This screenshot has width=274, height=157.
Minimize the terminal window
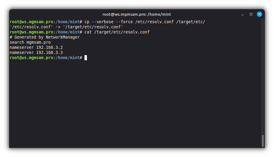pyautogui.click(x=242, y=14)
